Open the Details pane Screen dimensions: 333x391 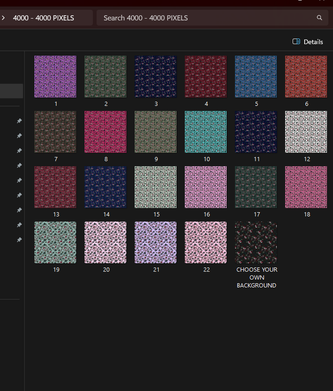tap(308, 42)
